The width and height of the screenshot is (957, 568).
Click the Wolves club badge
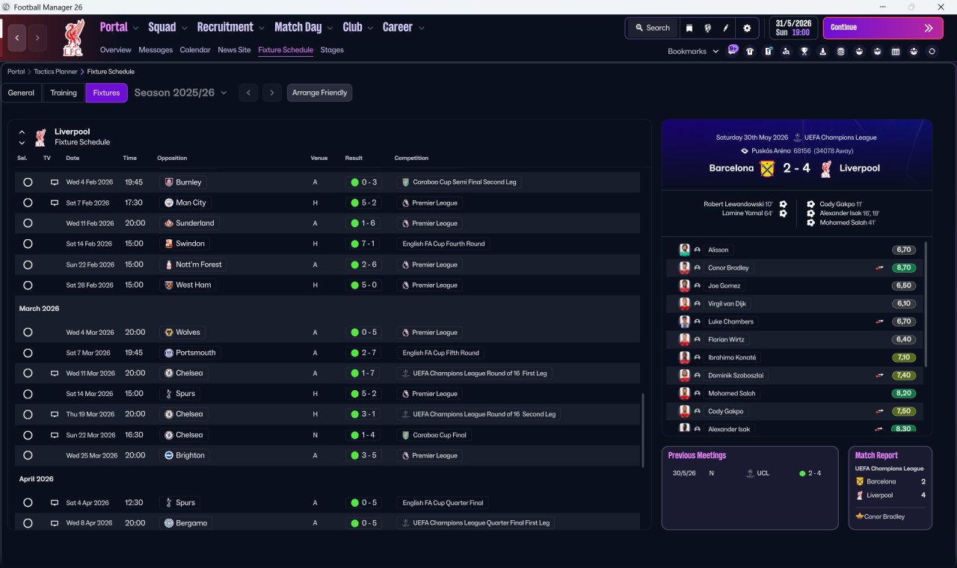(x=168, y=333)
